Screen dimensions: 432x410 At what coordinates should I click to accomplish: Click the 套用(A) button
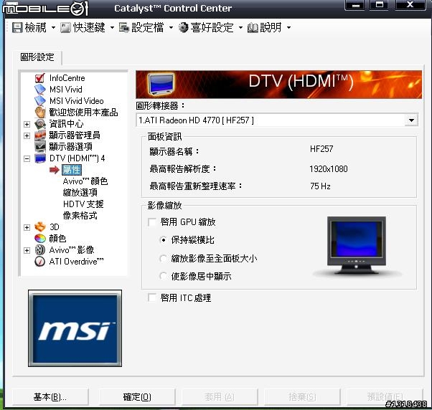click(220, 397)
